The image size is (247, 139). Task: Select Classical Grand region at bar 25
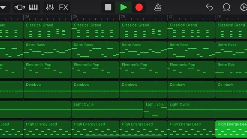95,30
